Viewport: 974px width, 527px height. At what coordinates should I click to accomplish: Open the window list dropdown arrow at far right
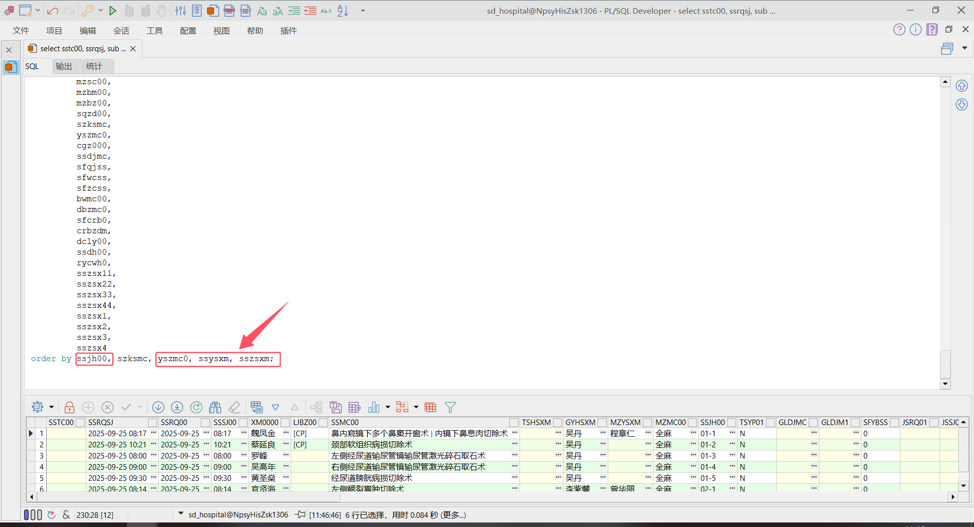(x=965, y=48)
